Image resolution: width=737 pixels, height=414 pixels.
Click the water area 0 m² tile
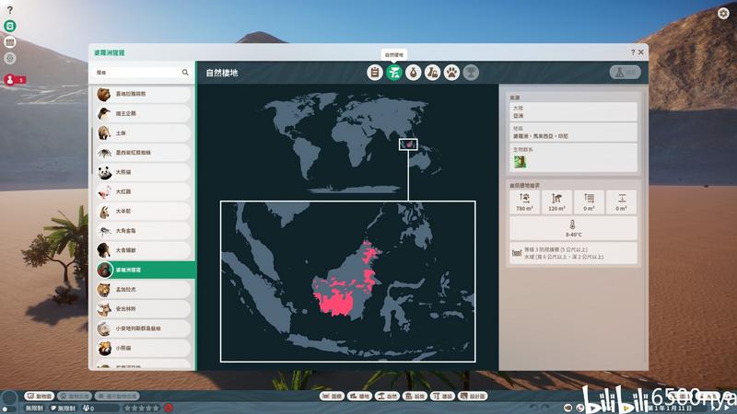[589, 201]
